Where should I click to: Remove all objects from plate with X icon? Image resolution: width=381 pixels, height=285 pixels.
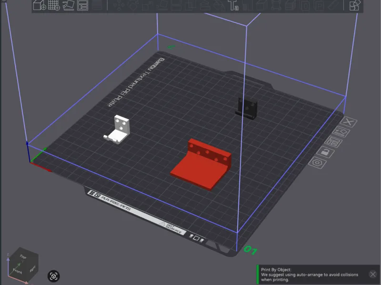pyautogui.click(x=349, y=122)
